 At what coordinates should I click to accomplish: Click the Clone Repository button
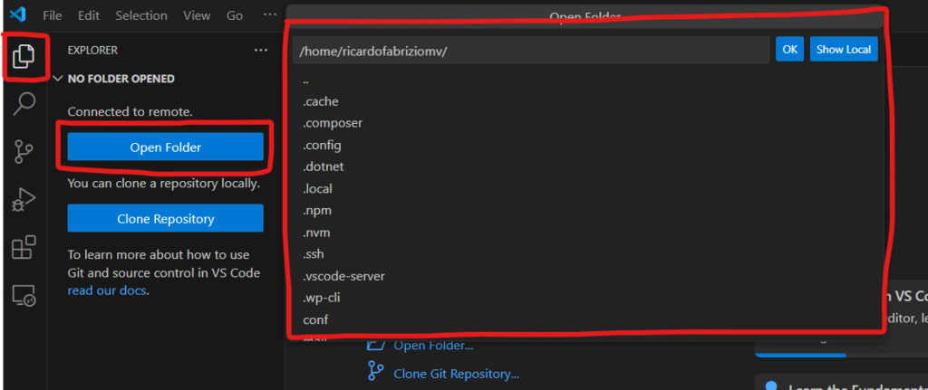click(165, 219)
